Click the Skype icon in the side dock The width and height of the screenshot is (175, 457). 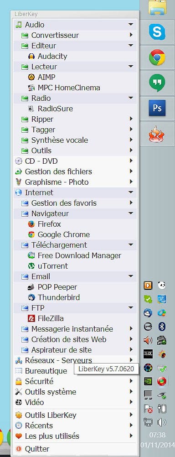[x=157, y=31]
